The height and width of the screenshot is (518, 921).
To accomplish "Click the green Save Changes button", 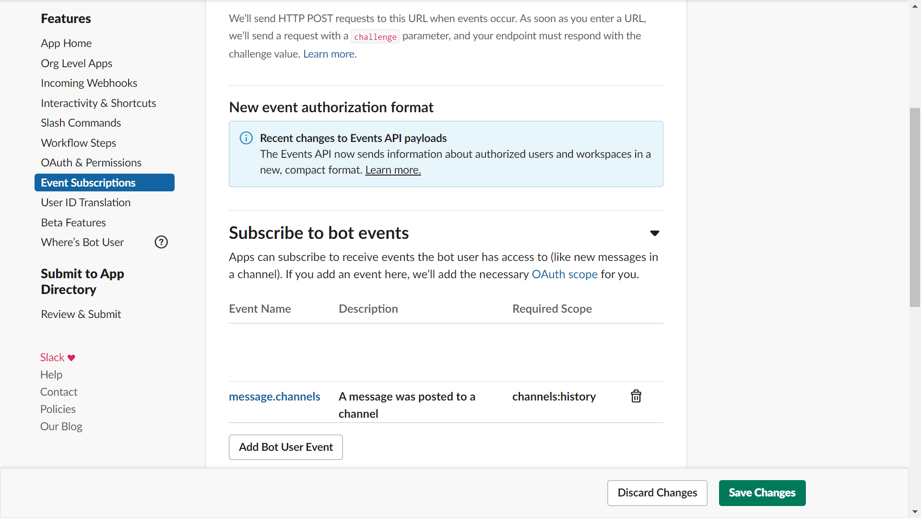I will point(762,493).
